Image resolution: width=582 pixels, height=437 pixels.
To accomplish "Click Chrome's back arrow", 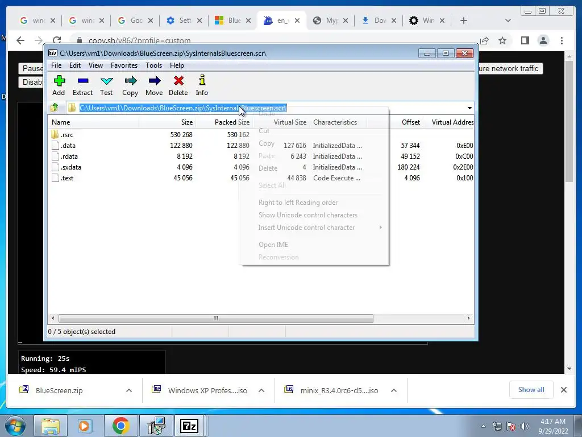I will [x=20, y=40].
